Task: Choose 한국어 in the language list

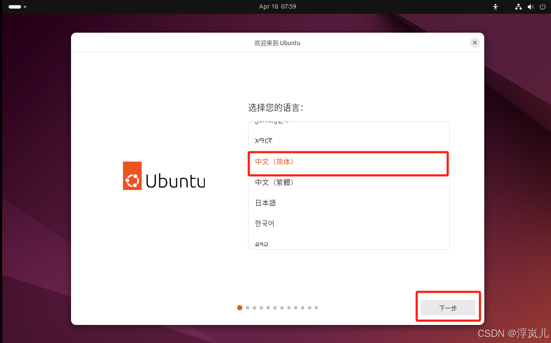Action: click(349, 224)
